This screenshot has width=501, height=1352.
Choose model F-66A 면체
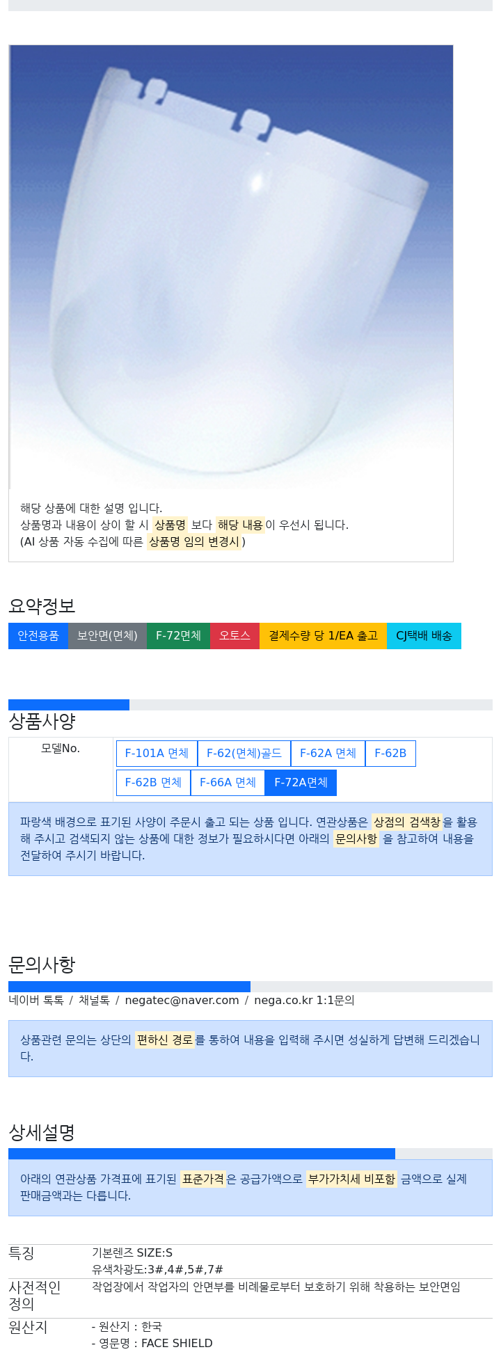[x=228, y=783]
